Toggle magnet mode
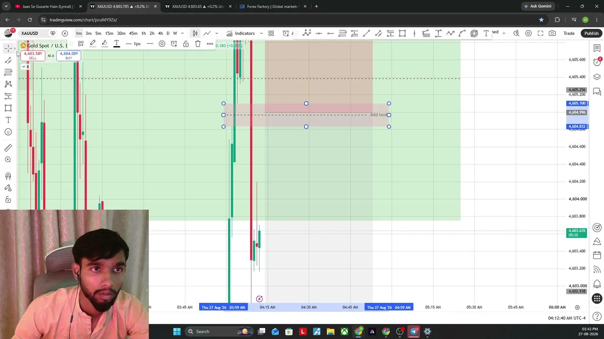This screenshot has height=339, width=604. [8, 176]
